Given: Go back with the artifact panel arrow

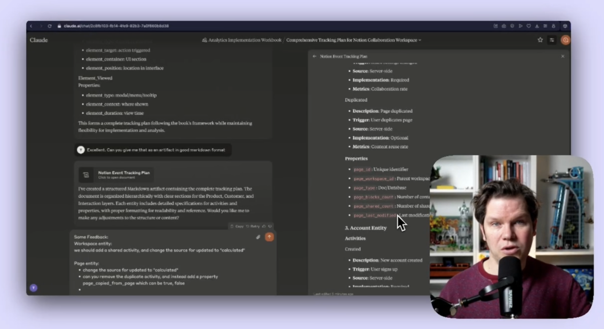Looking at the screenshot, I should click(314, 56).
